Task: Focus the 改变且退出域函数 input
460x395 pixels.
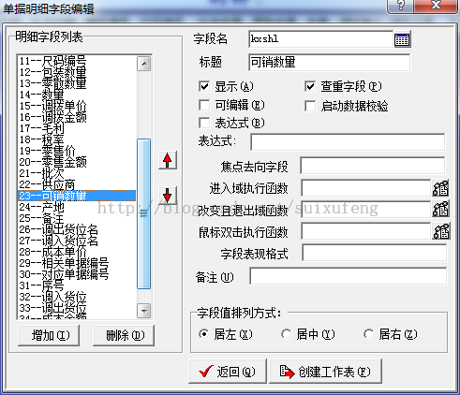Action: (x=366, y=209)
